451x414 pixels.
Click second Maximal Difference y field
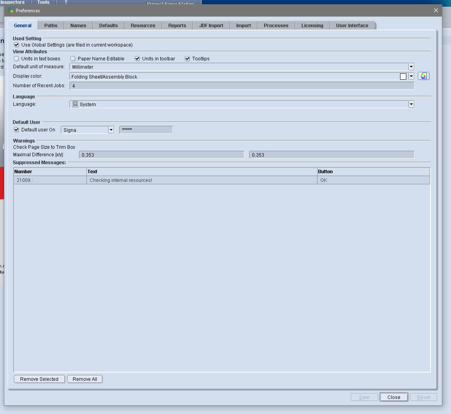click(332, 155)
